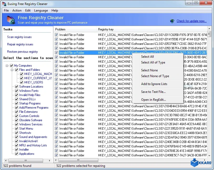The width and height of the screenshot is (214, 170).
Task: Click tasks panel horizontal scrollbar thumb
Action: click(x=26, y=161)
